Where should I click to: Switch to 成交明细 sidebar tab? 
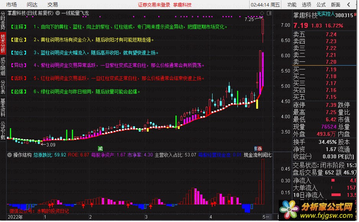(x=3, y=66)
